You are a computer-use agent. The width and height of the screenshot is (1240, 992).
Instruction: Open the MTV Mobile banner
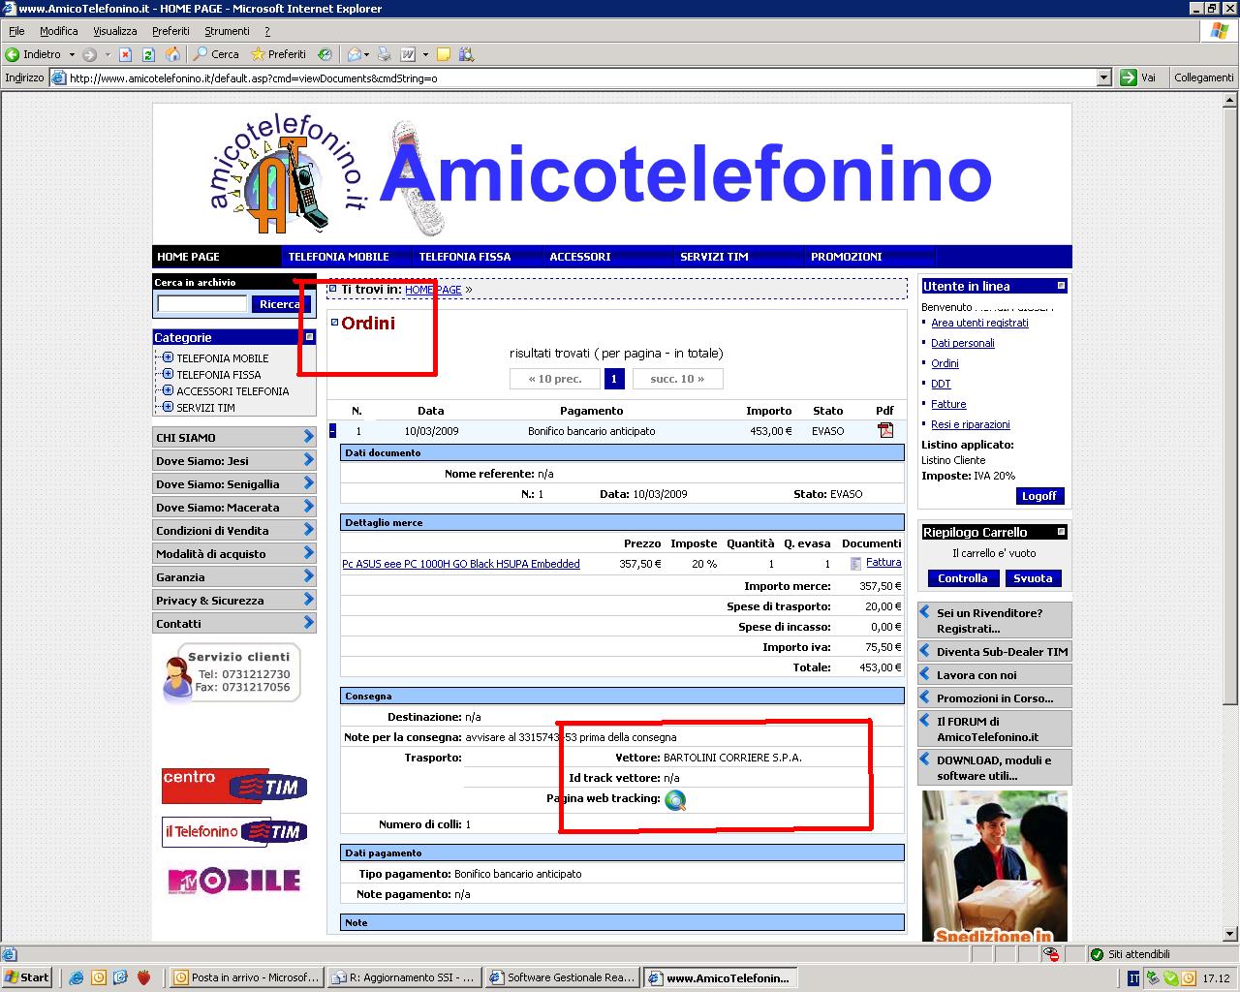click(x=234, y=880)
